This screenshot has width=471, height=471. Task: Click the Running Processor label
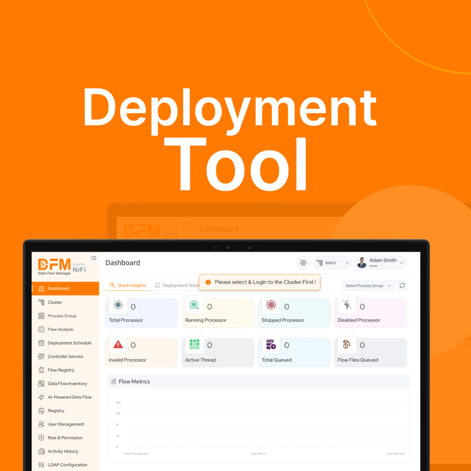click(x=206, y=320)
